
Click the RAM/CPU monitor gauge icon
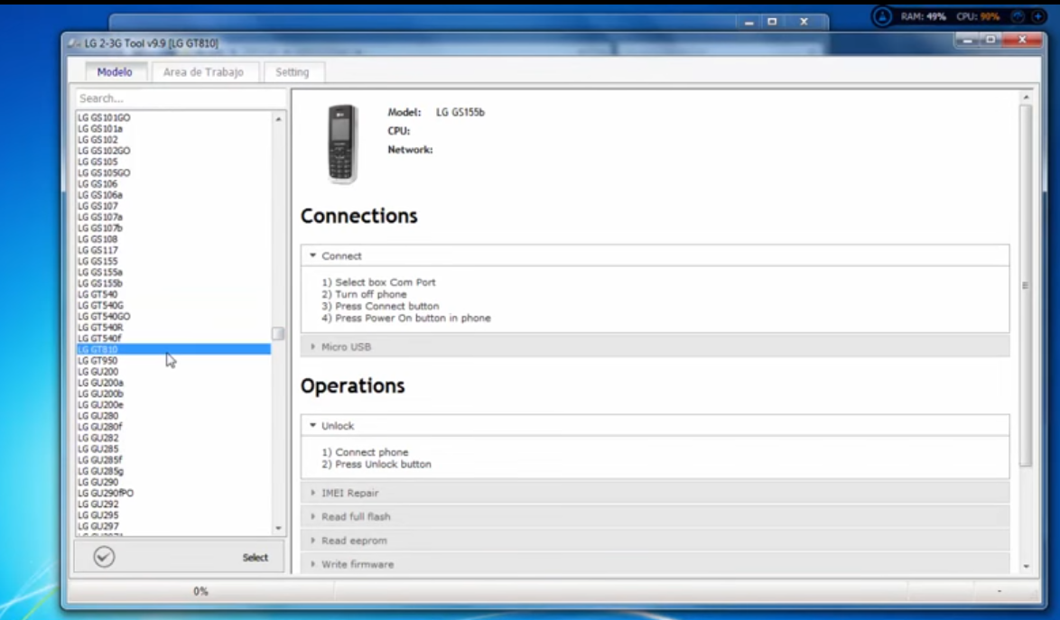click(881, 16)
